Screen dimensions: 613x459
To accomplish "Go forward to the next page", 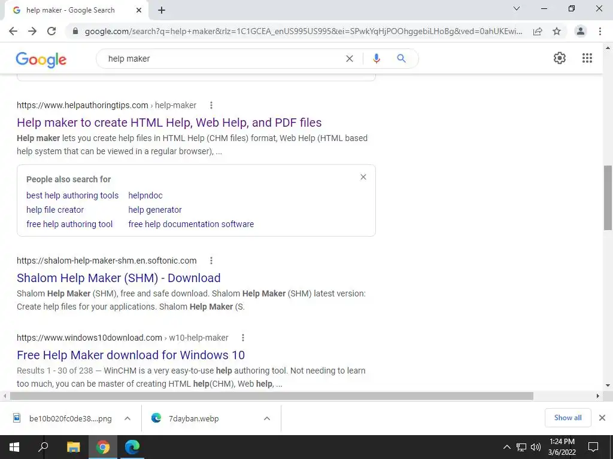I will pos(32,31).
